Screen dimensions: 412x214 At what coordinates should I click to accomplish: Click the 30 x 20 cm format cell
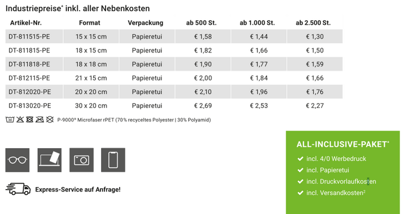[91, 106]
